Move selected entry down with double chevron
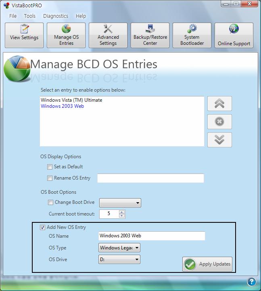 click(x=219, y=140)
